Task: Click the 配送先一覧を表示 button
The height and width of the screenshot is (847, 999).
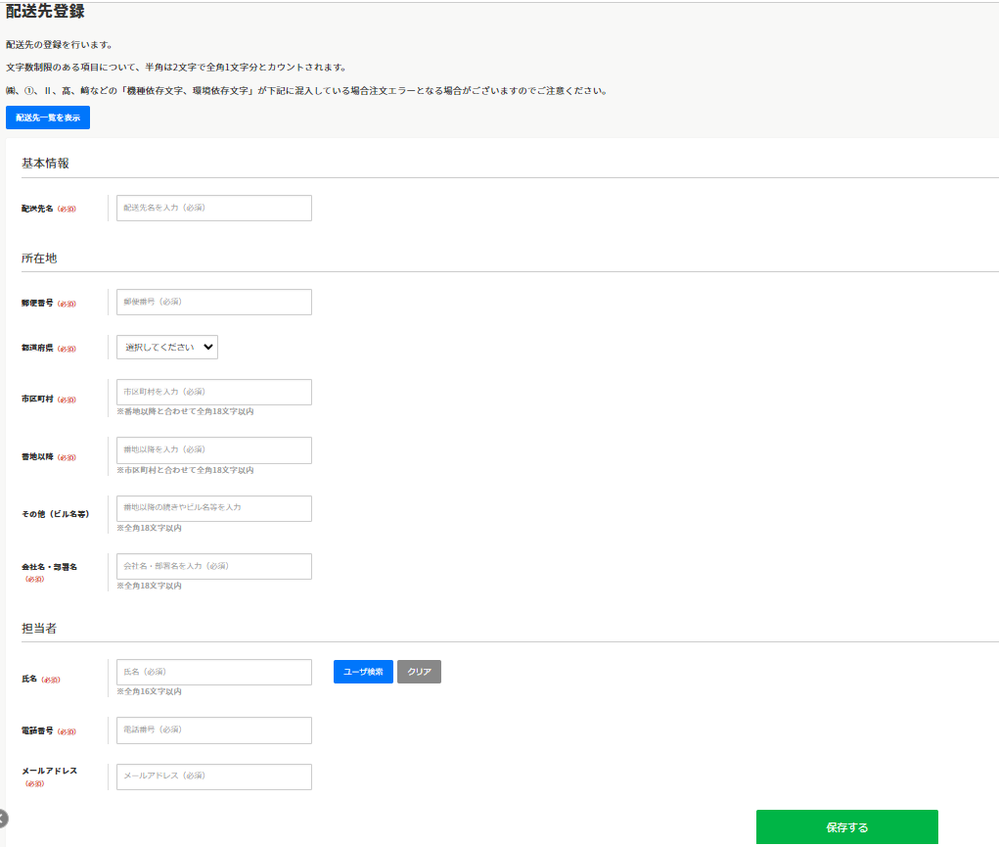Action: [48, 118]
